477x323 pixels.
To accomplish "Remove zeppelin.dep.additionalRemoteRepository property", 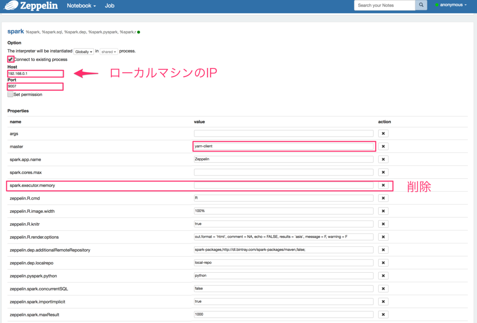I will pos(383,250).
